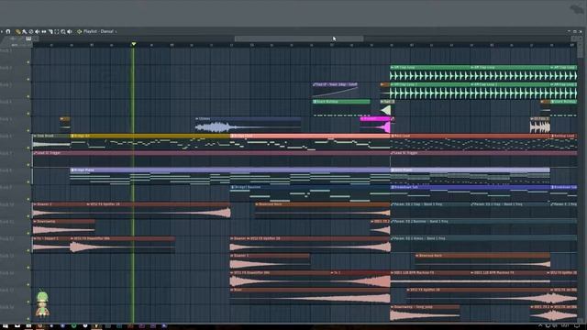Image resolution: width=587 pixels, height=330 pixels.
Task: Select the Fast LP Cutoff automation clip
Action: pyautogui.click(x=335, y=90)
